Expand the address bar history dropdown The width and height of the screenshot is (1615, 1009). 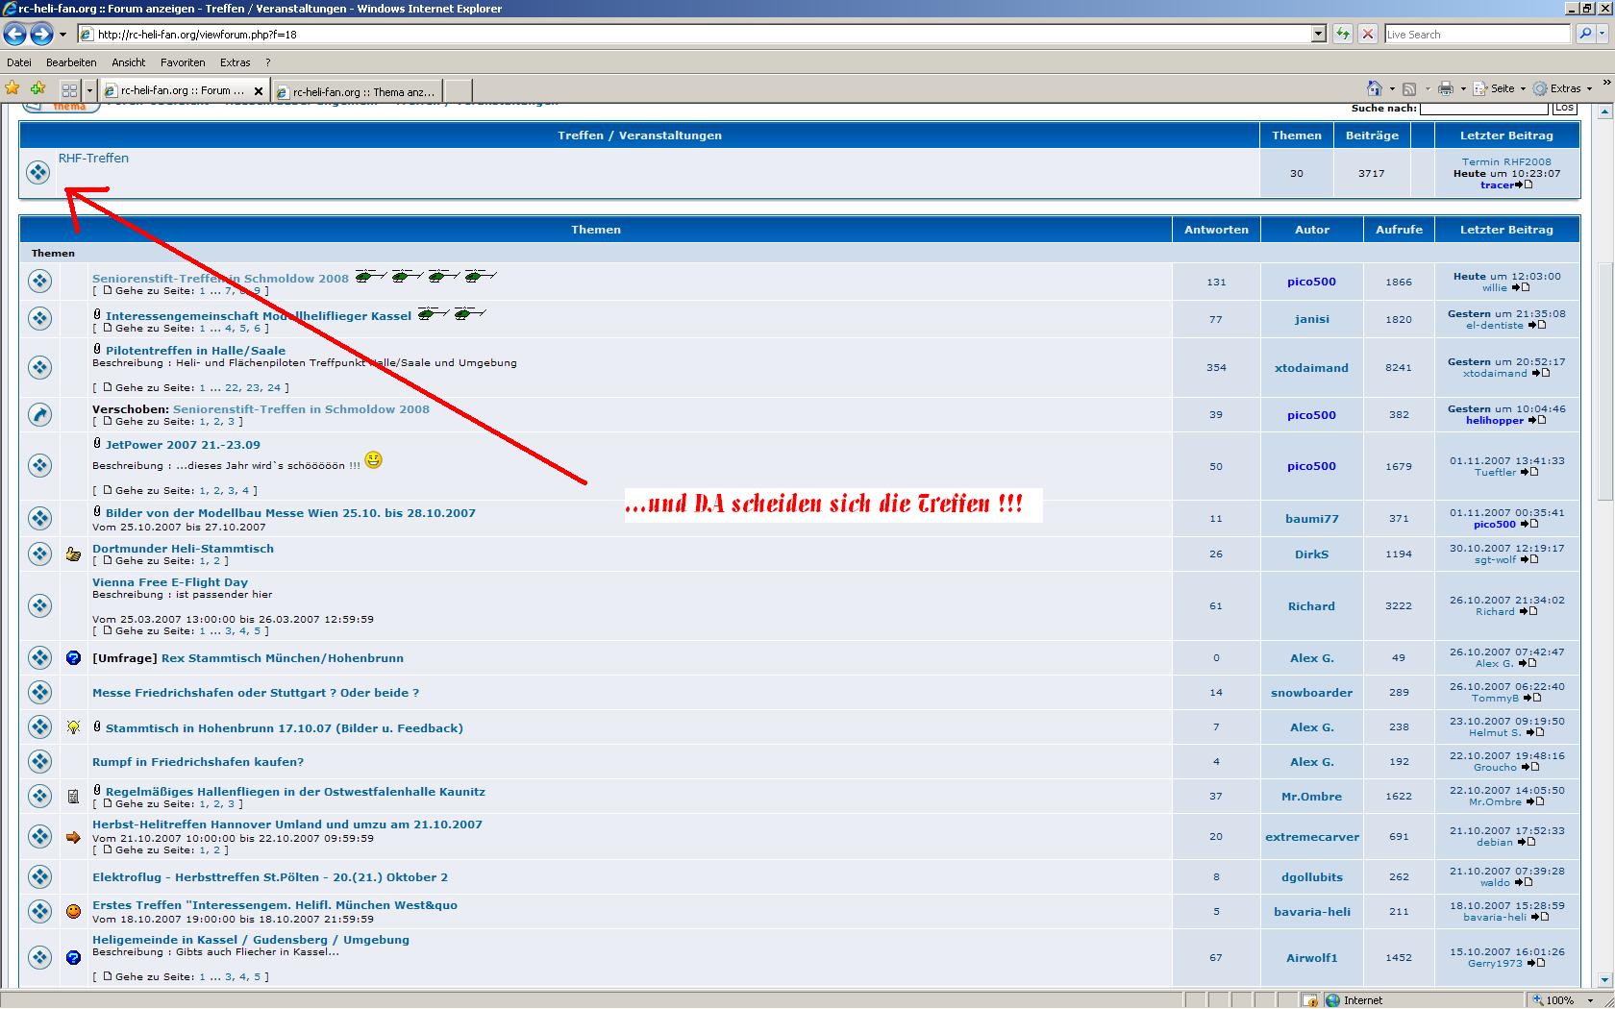tap(1319, 35)
